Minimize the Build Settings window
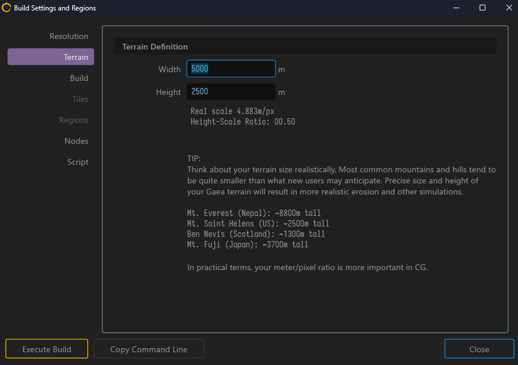Viewport: 518px width, 365px height. [x=456, y=8]
